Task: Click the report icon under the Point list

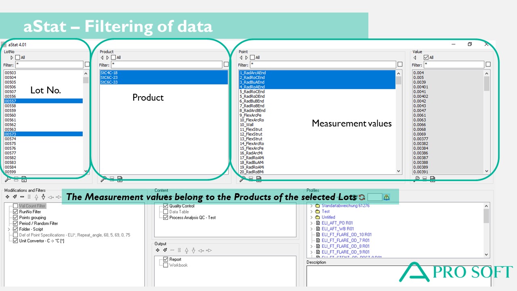Action: [x=258, y=179]
